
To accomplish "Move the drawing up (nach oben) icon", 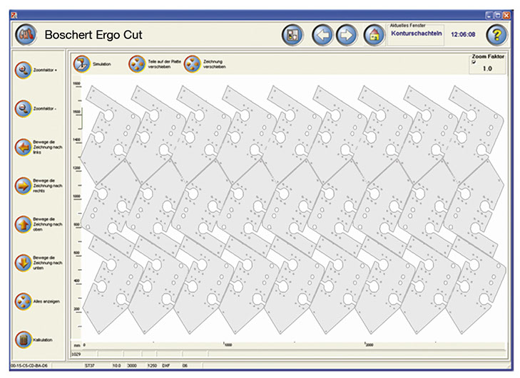I will [24, 224].
